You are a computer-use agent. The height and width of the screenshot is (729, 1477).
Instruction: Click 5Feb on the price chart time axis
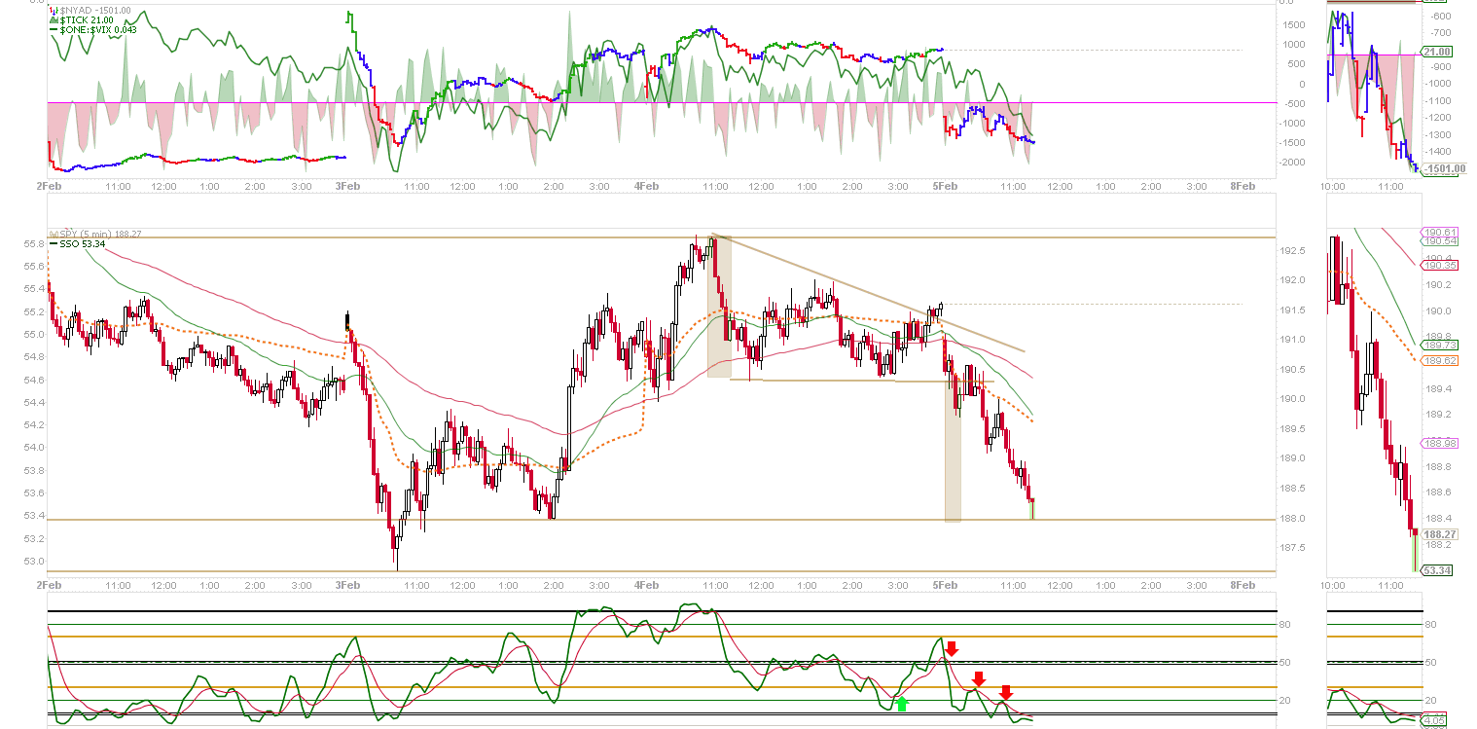pyautogui.click(x=946, y=585)
